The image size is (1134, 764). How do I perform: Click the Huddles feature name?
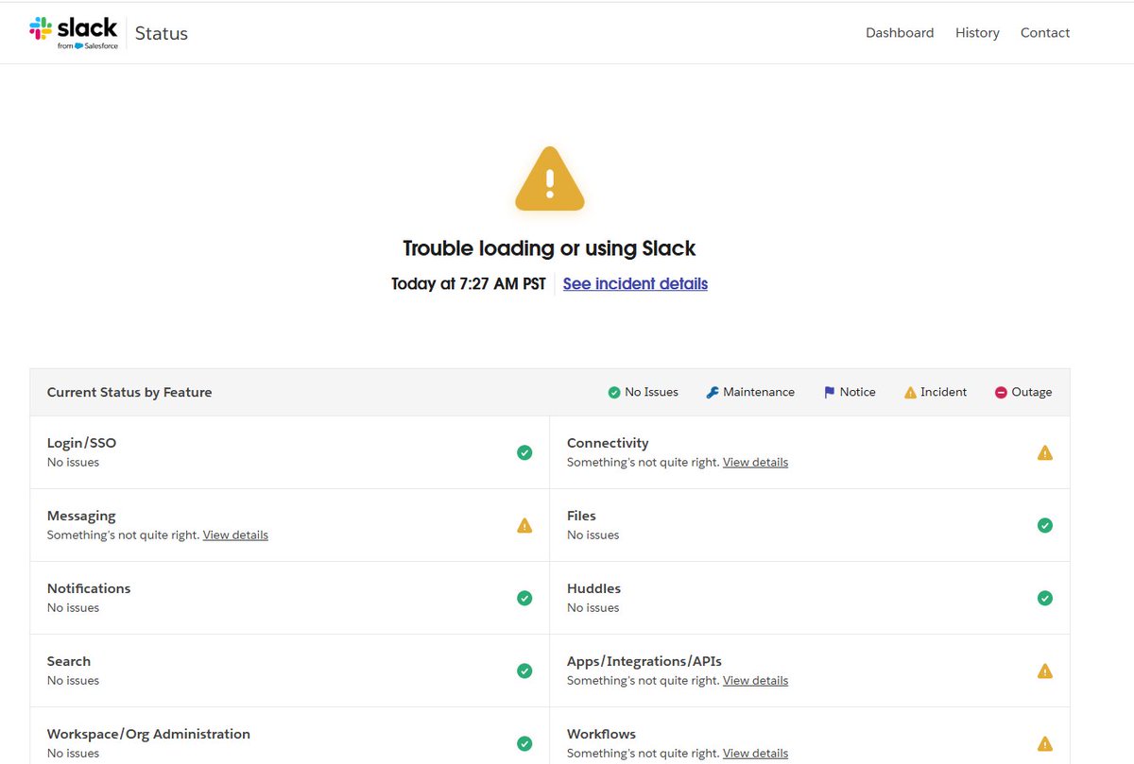click(x=593, y=588)
